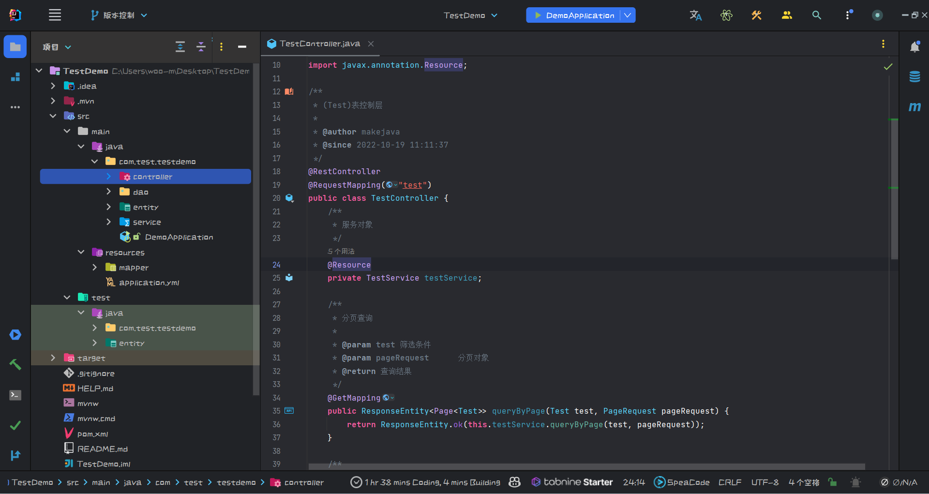The height and width of the screenshot is (494, 929).
Task: Open the main hamburger menu
Action: tap(55, 15)
